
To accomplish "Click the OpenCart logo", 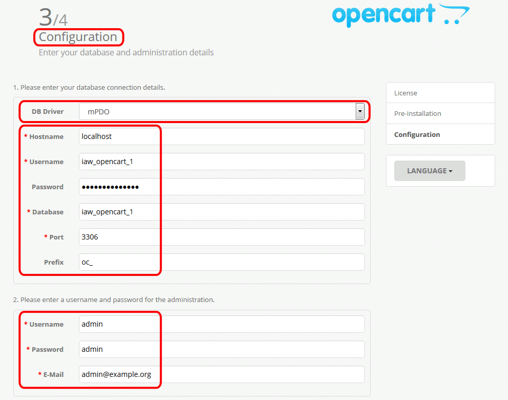I will [x=401, y=15].
